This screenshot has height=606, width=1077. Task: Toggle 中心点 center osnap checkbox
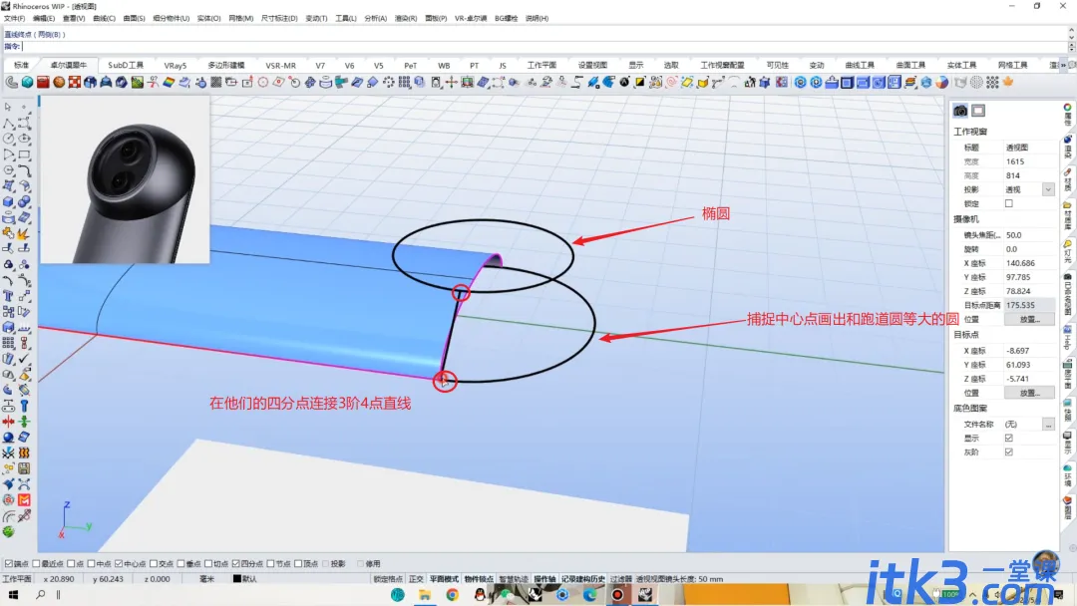point(119,563)
